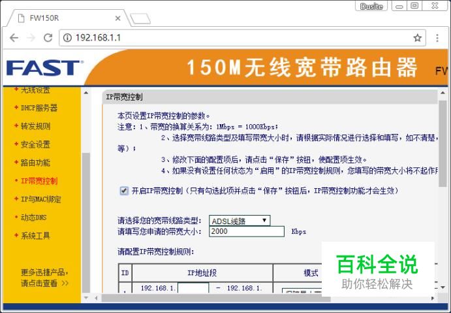
Task: Open 路由功能 in the sidebar
Action: (x=35, y=163)
